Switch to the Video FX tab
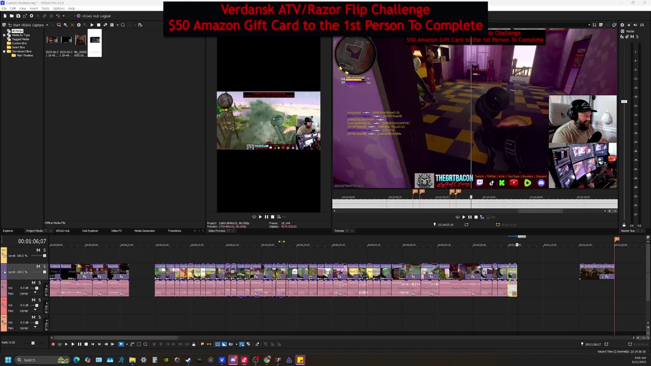 coord(116,231)
